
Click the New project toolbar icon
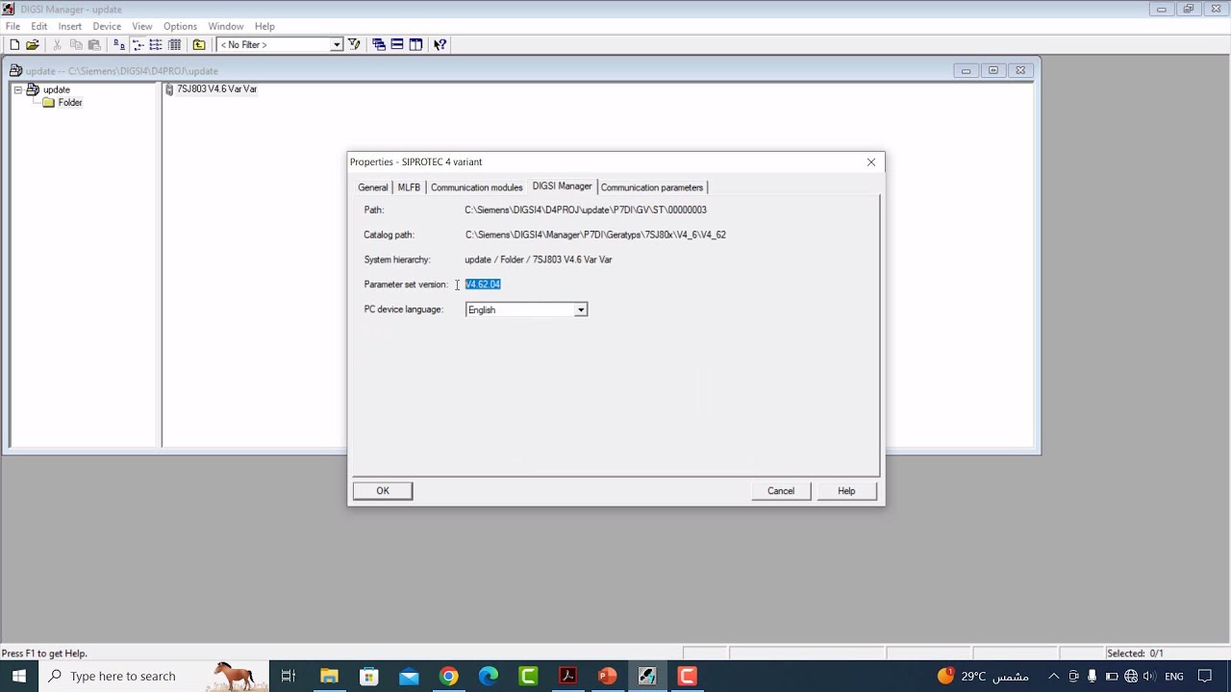[14, 44]
